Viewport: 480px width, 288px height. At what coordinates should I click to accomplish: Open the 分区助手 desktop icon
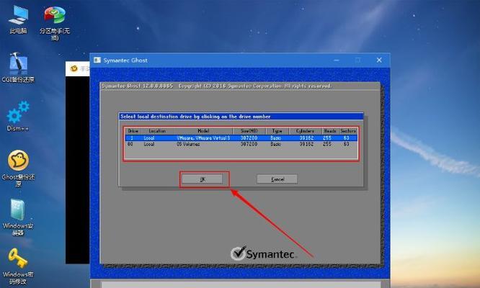click(x=55, y=22)
